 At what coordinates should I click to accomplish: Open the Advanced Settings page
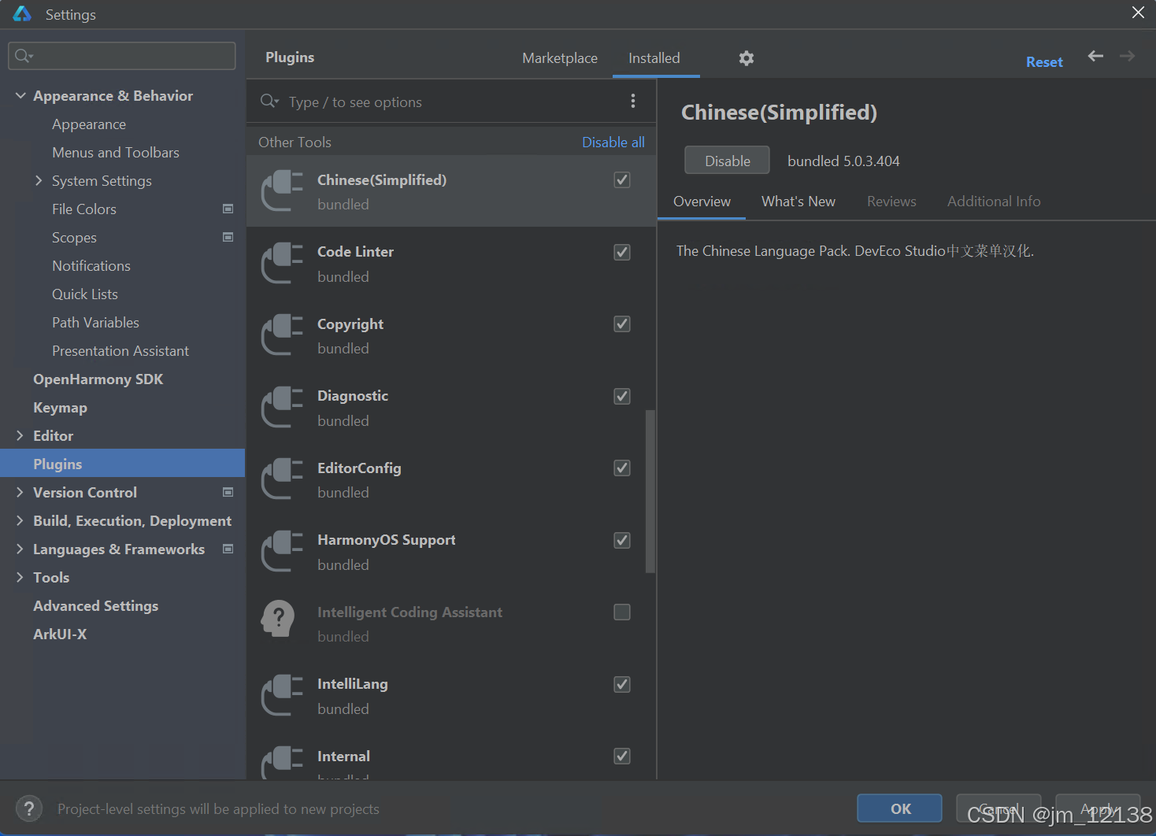(x=96, y=605)
